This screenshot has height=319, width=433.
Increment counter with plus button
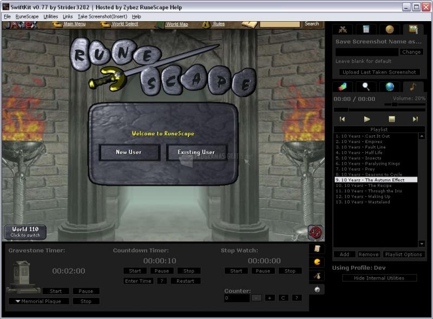click(270, 298)
